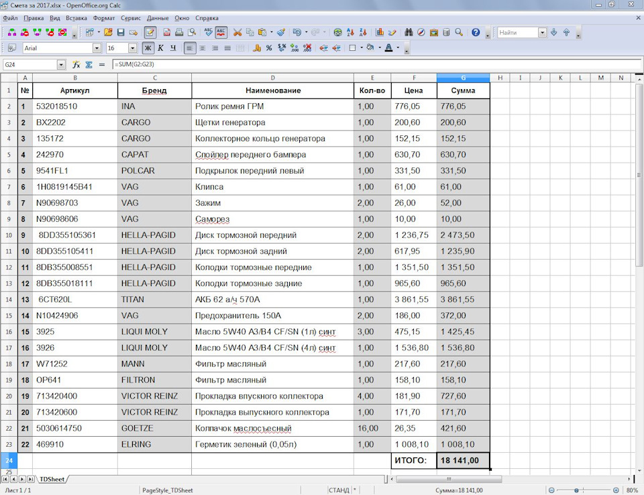Viewport: 644px width, 495px height.
Task: Apply Percent number format icon
Action: (269, 48)
